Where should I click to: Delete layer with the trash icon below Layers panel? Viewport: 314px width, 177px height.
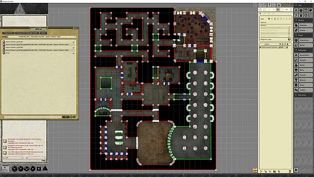tap(290, 171)
